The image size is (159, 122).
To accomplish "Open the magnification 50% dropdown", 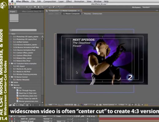I will pos(53,105).
